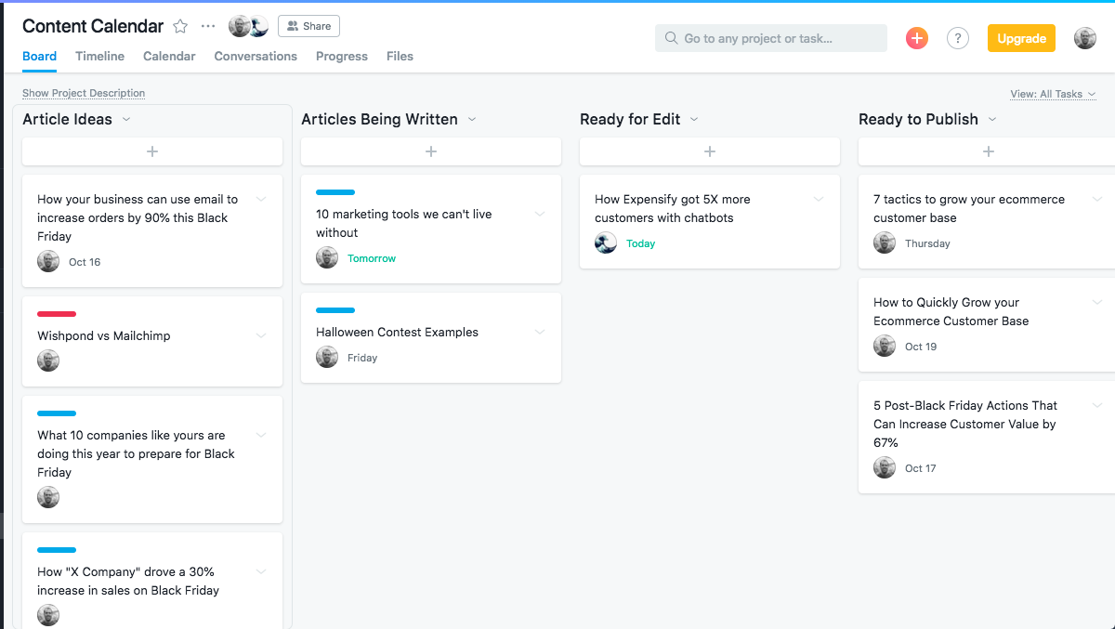Open the Content Calendar project title

click(x=93, y=26)
